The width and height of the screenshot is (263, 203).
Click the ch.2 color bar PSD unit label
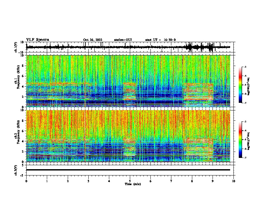(249, 141)
